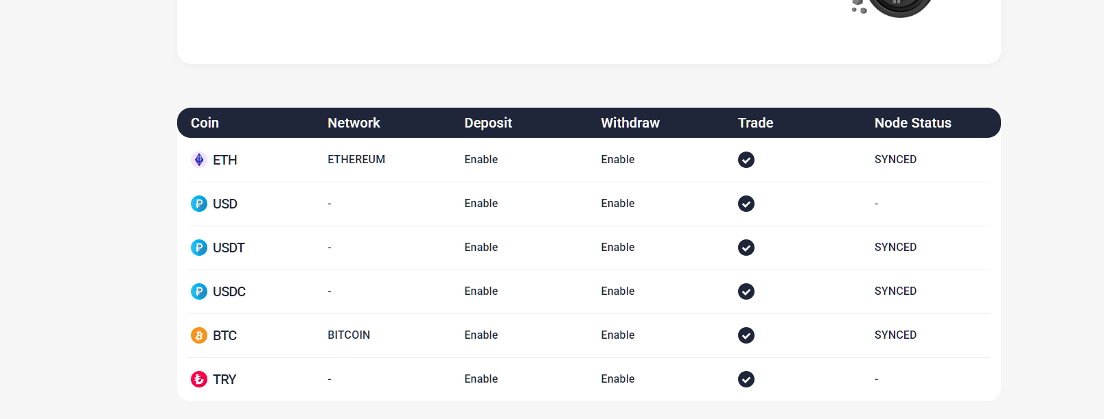
Task: Select the Coin column header
Action: point(205,123)
